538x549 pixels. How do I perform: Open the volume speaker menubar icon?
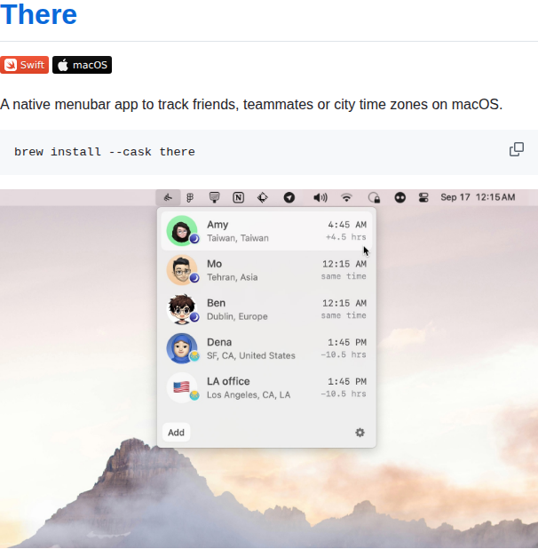tap(320, 198)
